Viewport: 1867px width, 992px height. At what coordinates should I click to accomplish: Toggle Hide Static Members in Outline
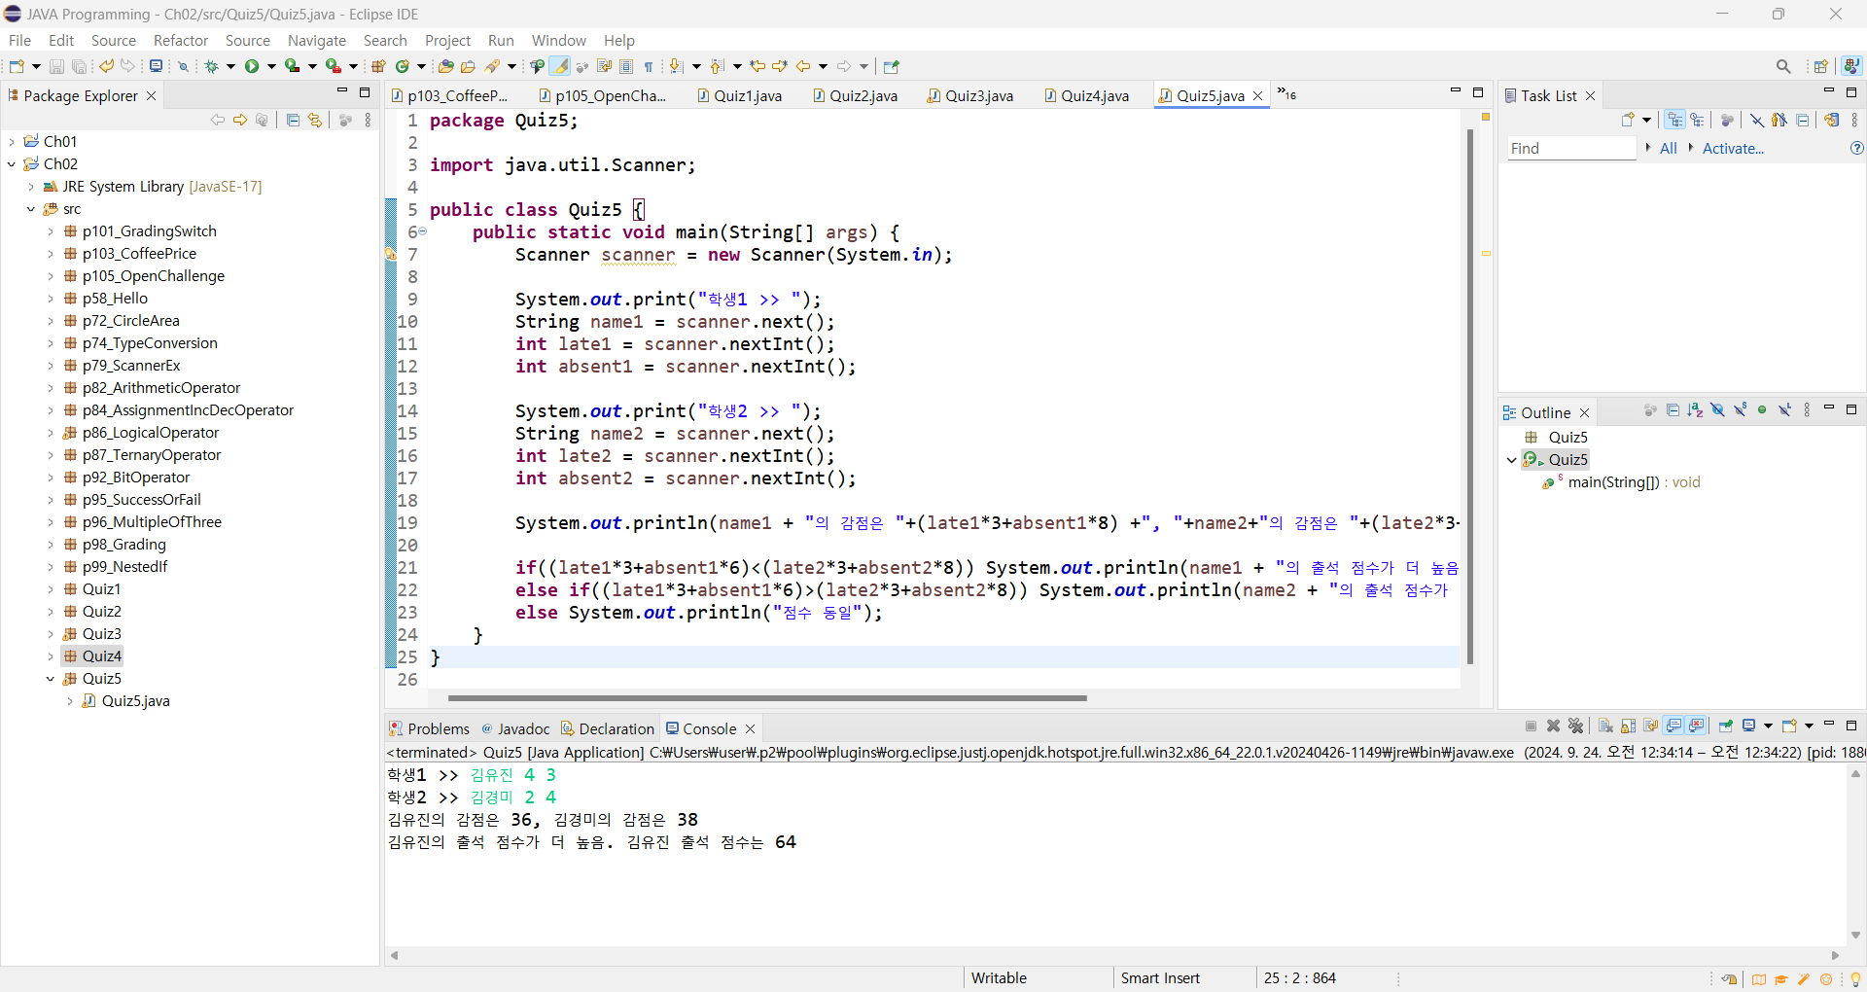(1740, 410)
